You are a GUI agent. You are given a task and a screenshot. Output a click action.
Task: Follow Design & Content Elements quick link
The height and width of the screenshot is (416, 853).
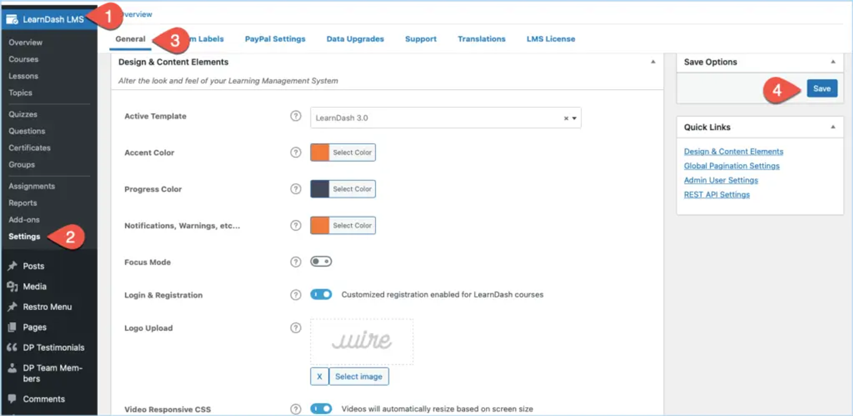pos(734,152)
